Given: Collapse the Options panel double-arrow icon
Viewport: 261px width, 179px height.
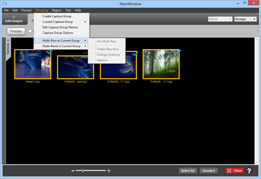Looking at the screenshot, I should pos(8,40).
